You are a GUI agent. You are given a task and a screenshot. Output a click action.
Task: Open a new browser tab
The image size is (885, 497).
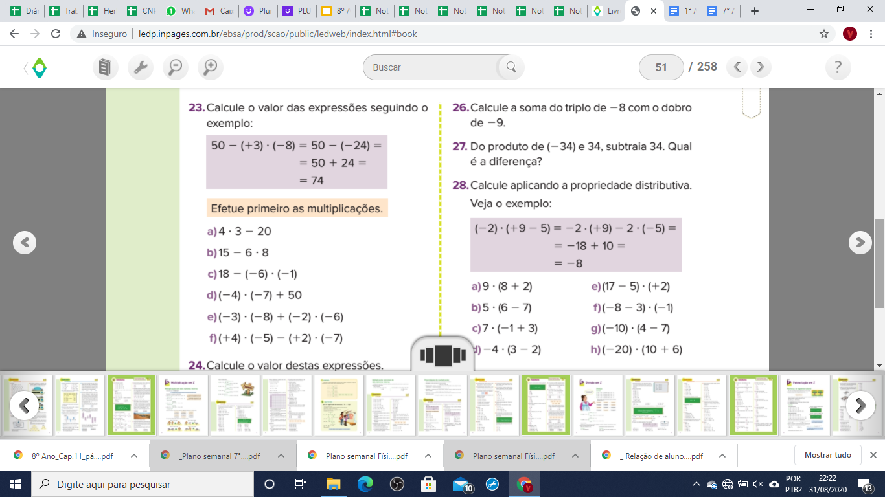coord(754,11)
